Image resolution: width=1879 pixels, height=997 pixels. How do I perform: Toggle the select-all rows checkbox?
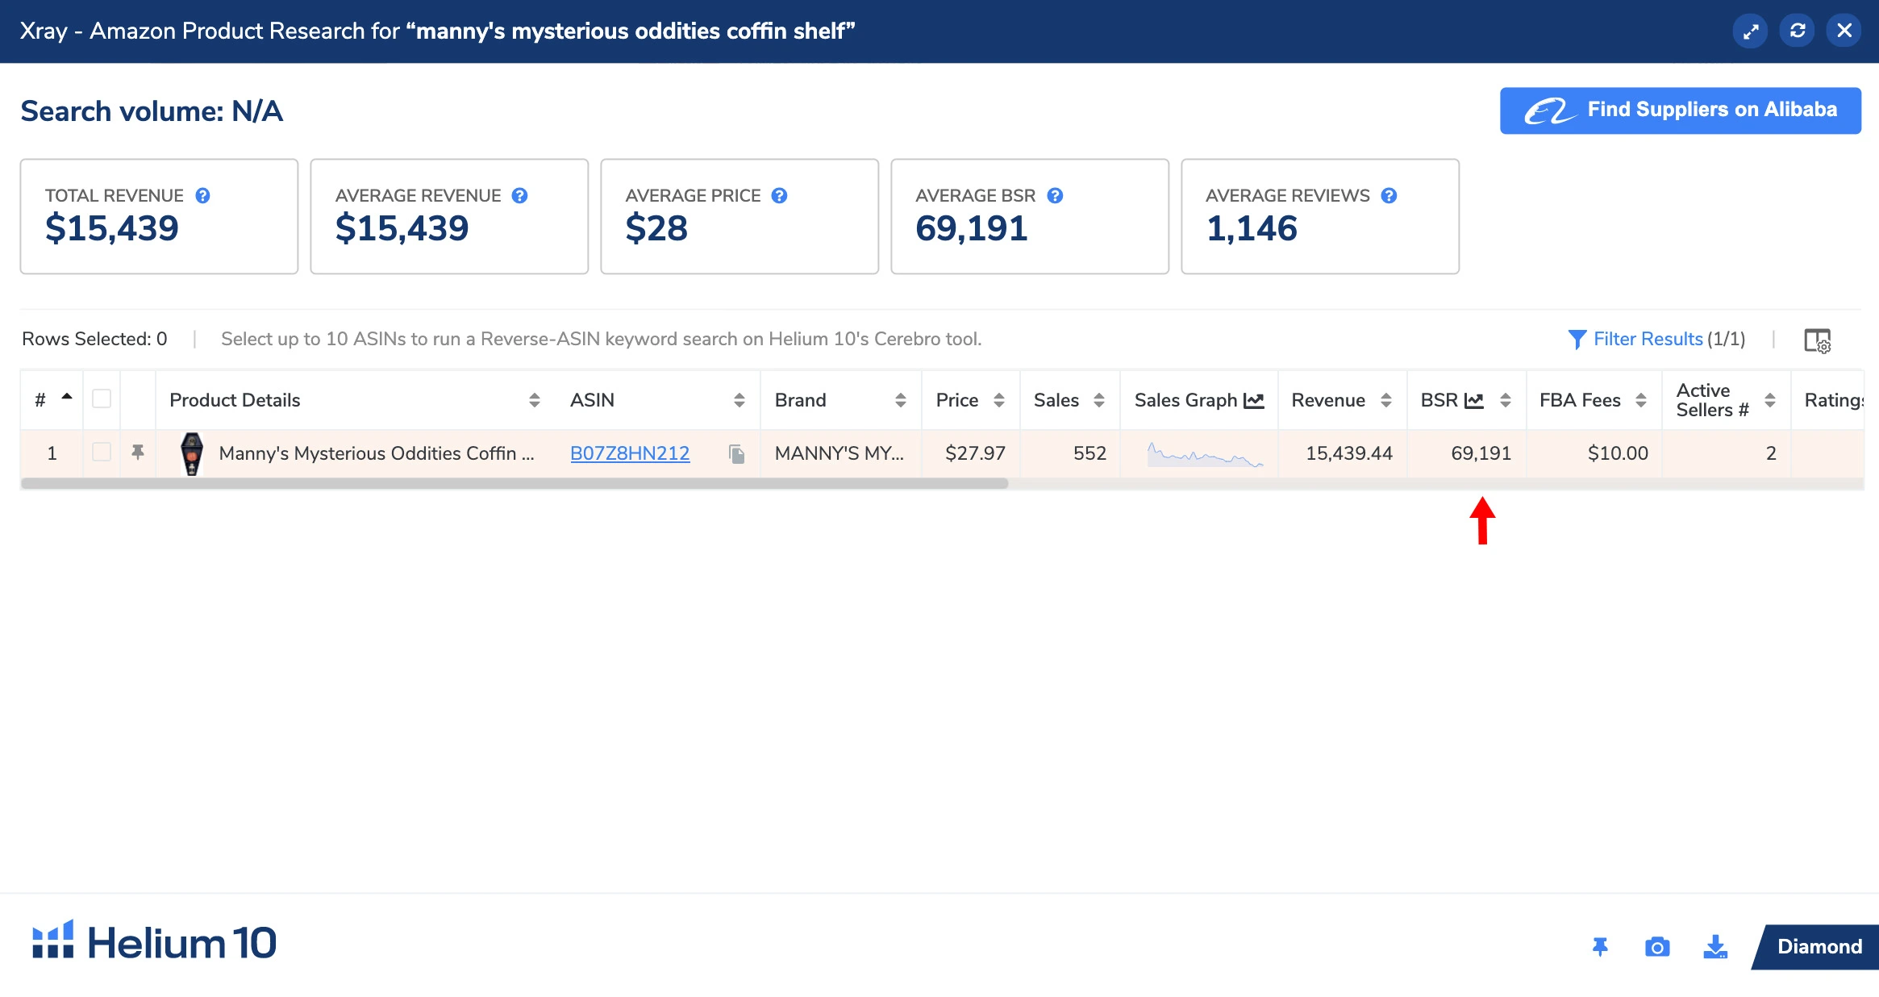pyautogui.click(x=102, y=399)
